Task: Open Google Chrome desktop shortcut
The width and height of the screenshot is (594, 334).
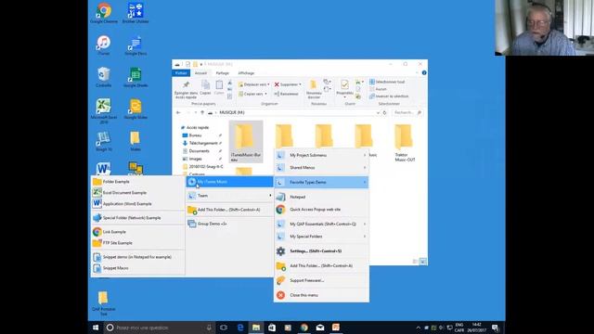Action: (x=104, y=13)
